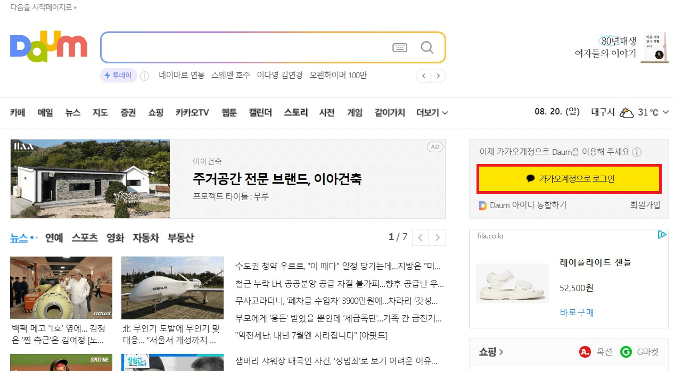Click the keyboard icon in the search bar
Screen dimensions: 674x371
[x=400, y=47]
